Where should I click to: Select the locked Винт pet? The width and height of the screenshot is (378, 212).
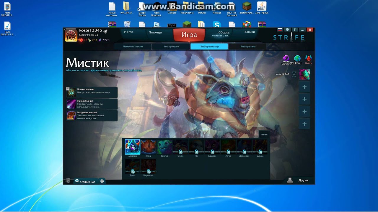point(133,166)
